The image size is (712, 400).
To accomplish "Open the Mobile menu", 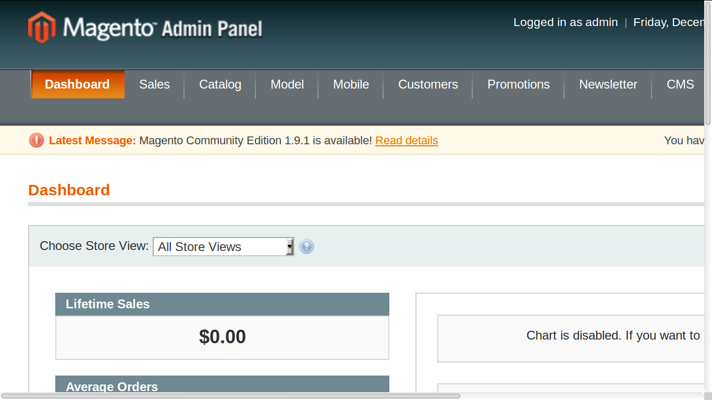I will (x=351, y=84).
